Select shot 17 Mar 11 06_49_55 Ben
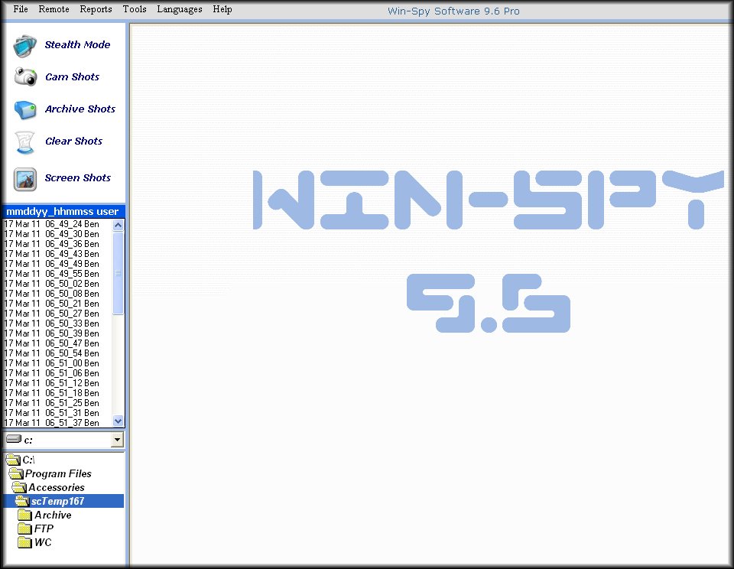Viewport: 734px width, 569px height. [x=57, y=274]
